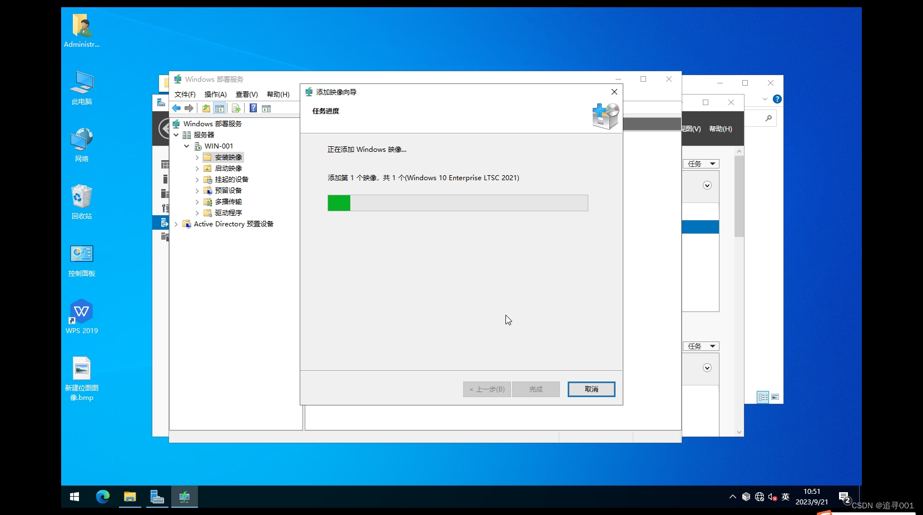923x515 pixels.
Task: Collapse the WIN-001 tree node
Action: [187, 146]
